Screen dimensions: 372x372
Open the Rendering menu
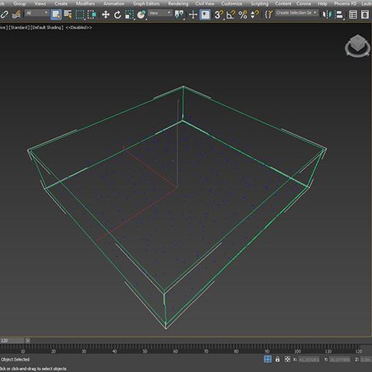[x=178, y=4]
